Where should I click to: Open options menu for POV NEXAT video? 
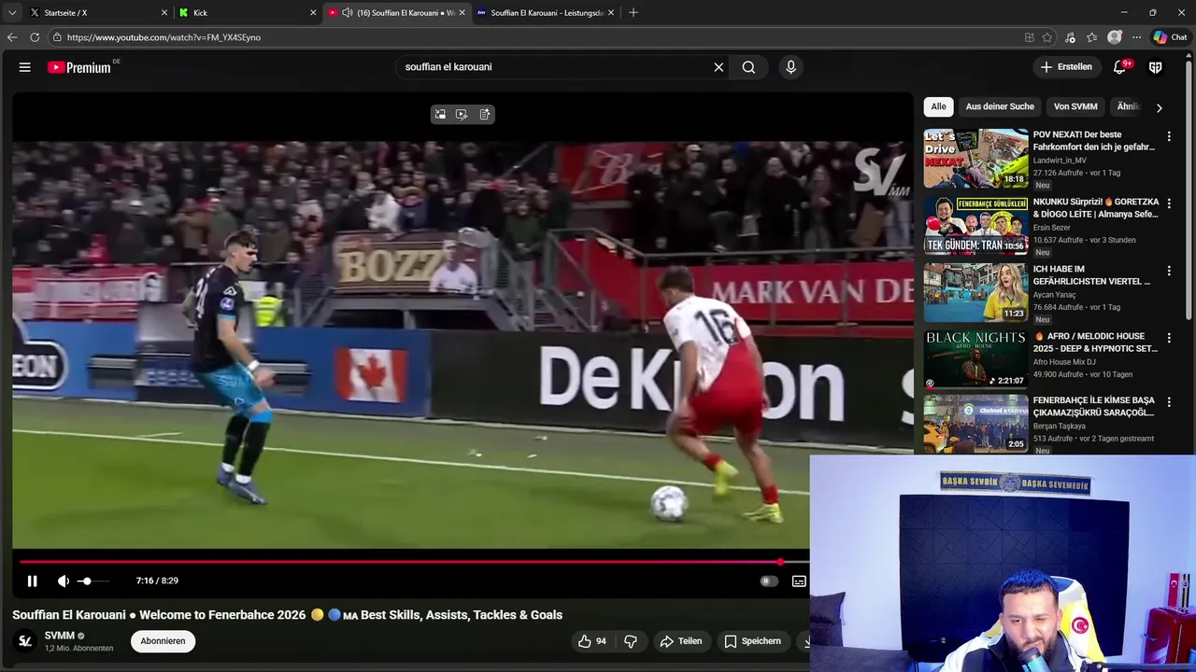1168,136
